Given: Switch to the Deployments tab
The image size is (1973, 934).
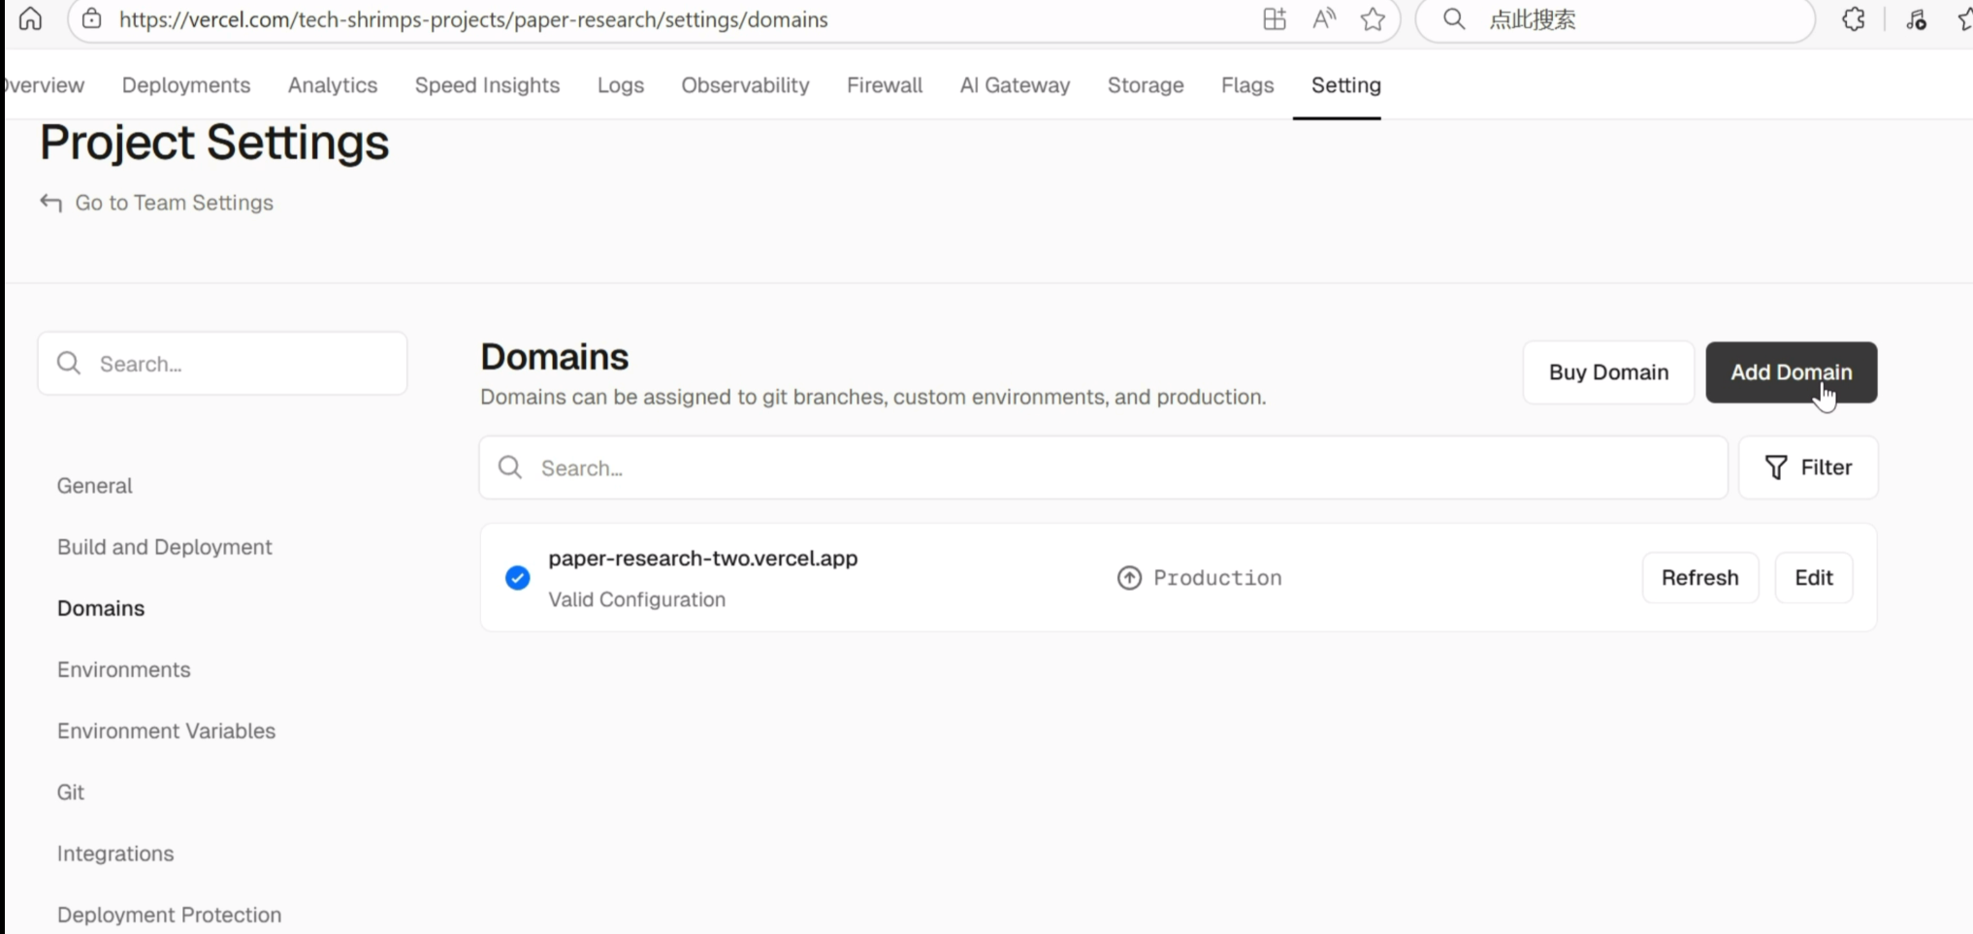Looking at the screenshot, I should (x=186, y=85).
